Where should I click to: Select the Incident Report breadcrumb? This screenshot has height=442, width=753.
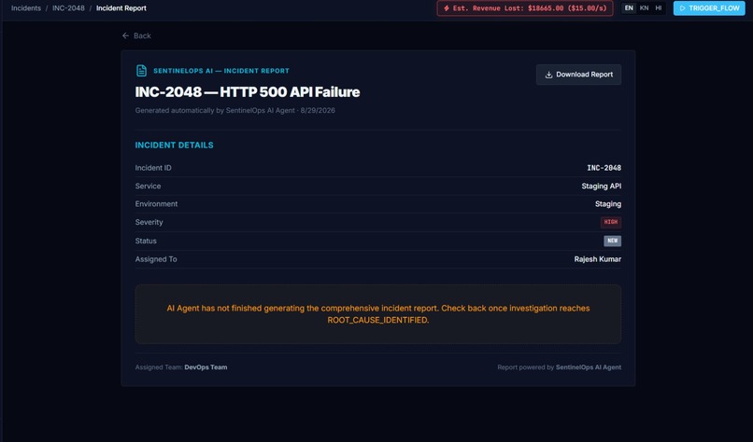click(121, 8)
